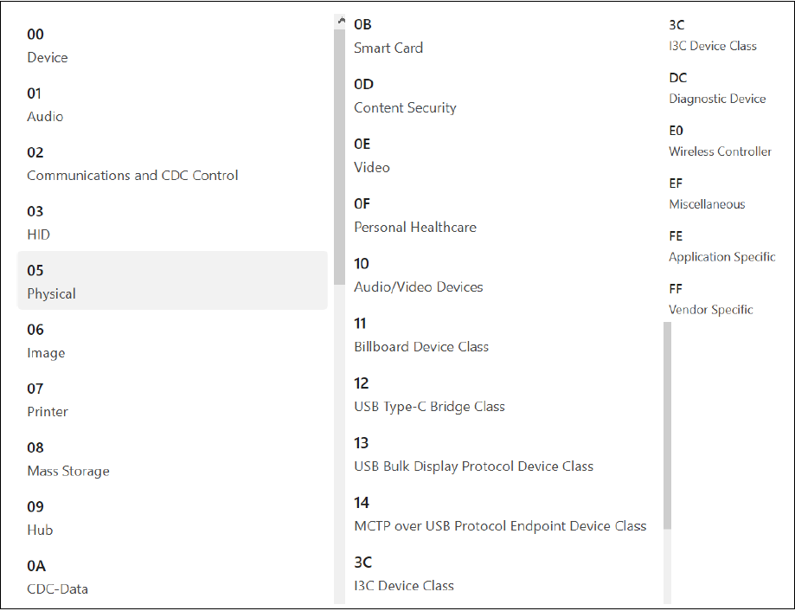Click the second list's scrollbar thumb
Screen dimensions: 795x611
click(x=667, y=426)
